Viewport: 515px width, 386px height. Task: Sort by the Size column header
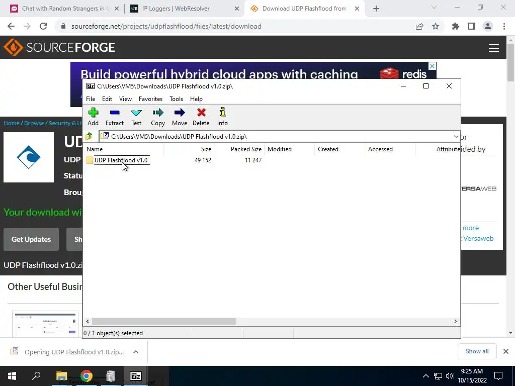[x=189, y=149]
